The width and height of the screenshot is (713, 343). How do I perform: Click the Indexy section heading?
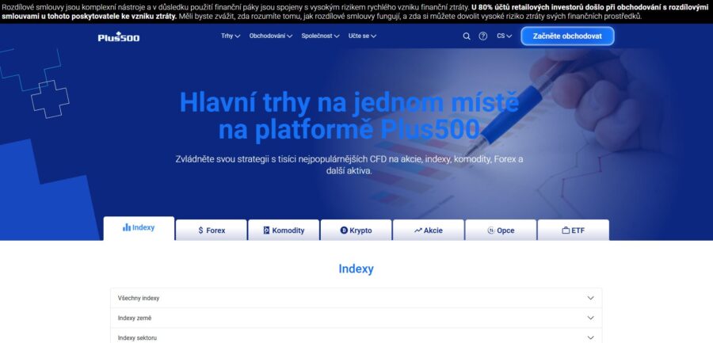[x=356, y=269]
